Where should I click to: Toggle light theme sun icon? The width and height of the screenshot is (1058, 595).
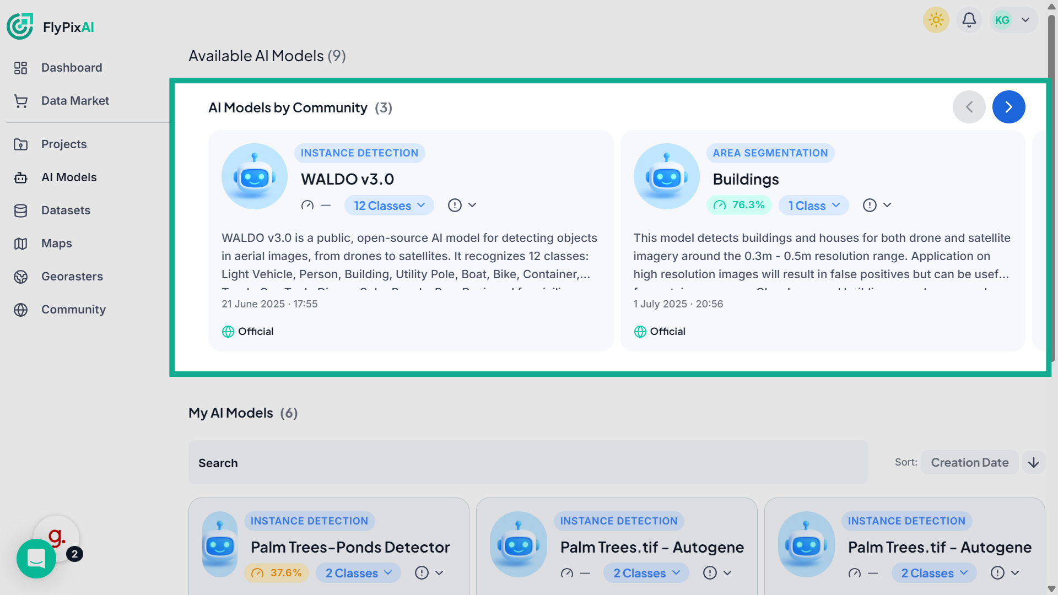(936, 20)
